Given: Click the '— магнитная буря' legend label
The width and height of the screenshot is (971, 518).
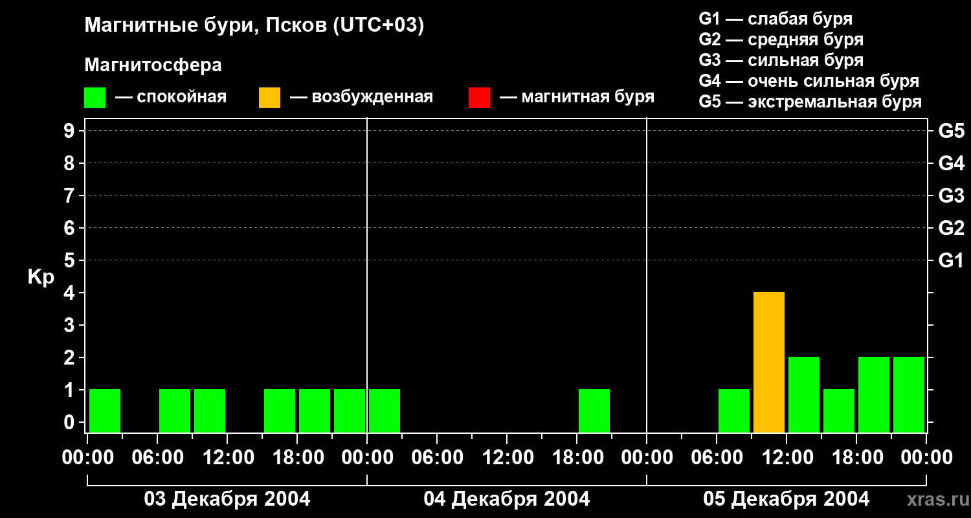Looking at the screenshot, I should tap(577, 97).
